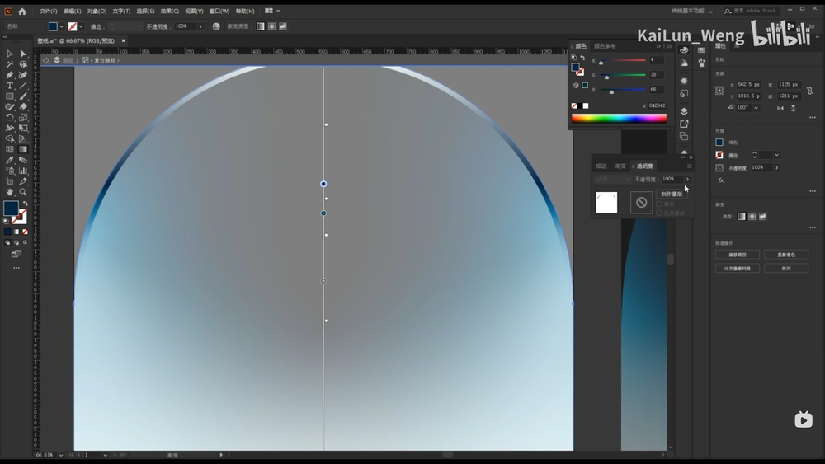Select the Direct Selection tool

point(23,54)
